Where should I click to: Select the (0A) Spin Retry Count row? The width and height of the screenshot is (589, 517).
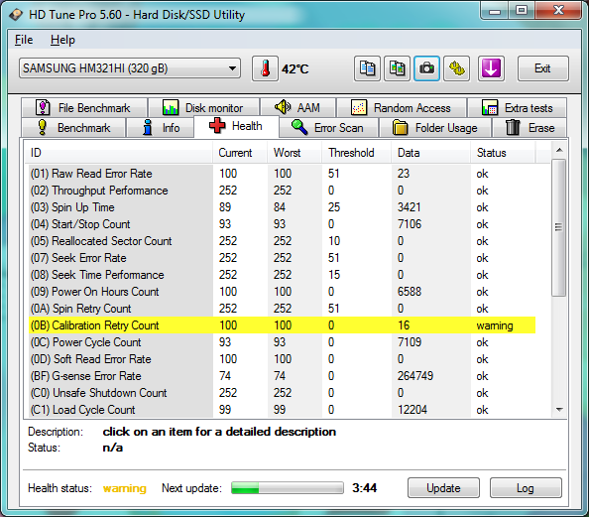coord(282,309)
